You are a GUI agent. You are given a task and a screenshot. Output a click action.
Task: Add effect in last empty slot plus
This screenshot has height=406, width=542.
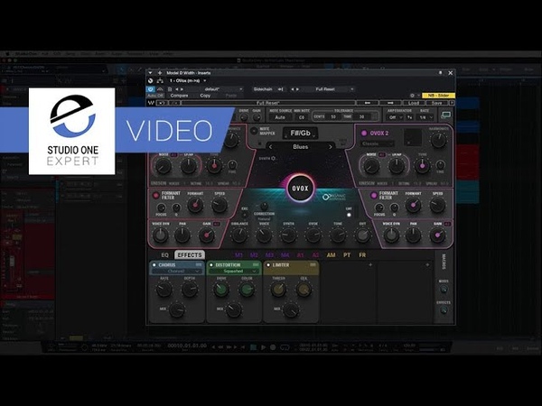[427, 265]
